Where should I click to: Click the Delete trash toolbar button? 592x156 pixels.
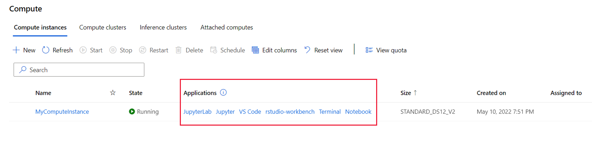[x=189, y=50]
